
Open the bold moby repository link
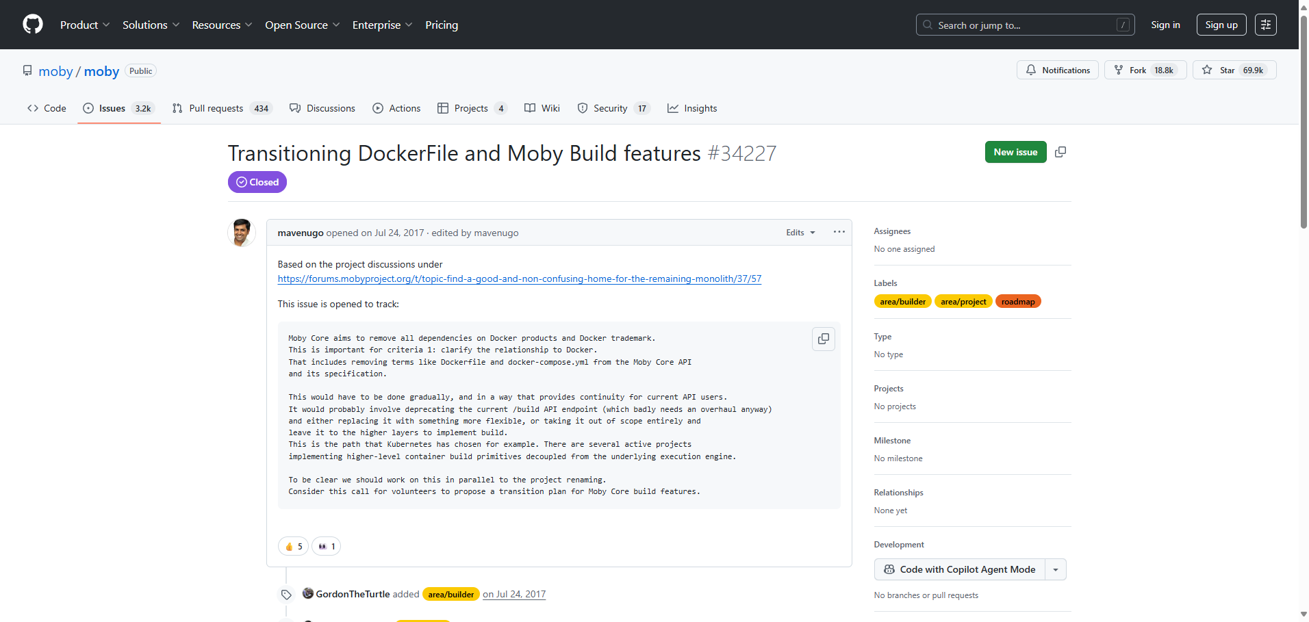tap(101, 71)
